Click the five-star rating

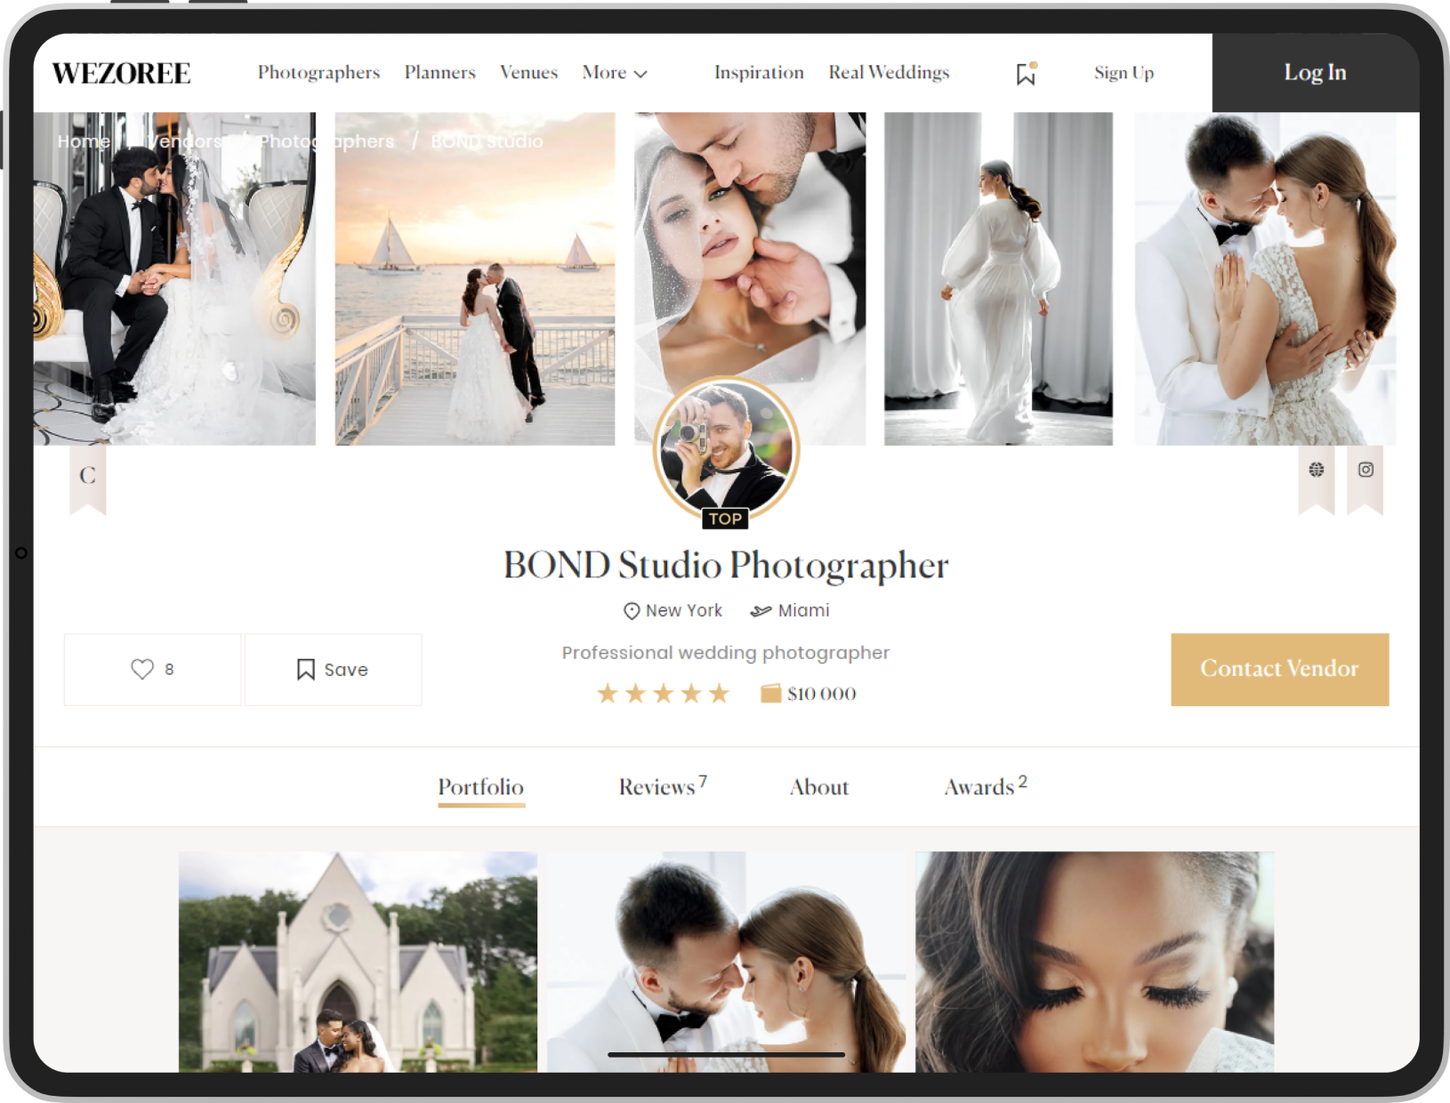coord(663,694)
